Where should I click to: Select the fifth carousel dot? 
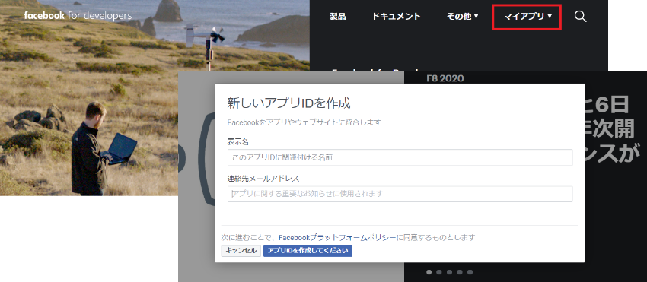(x=470, y=272)
